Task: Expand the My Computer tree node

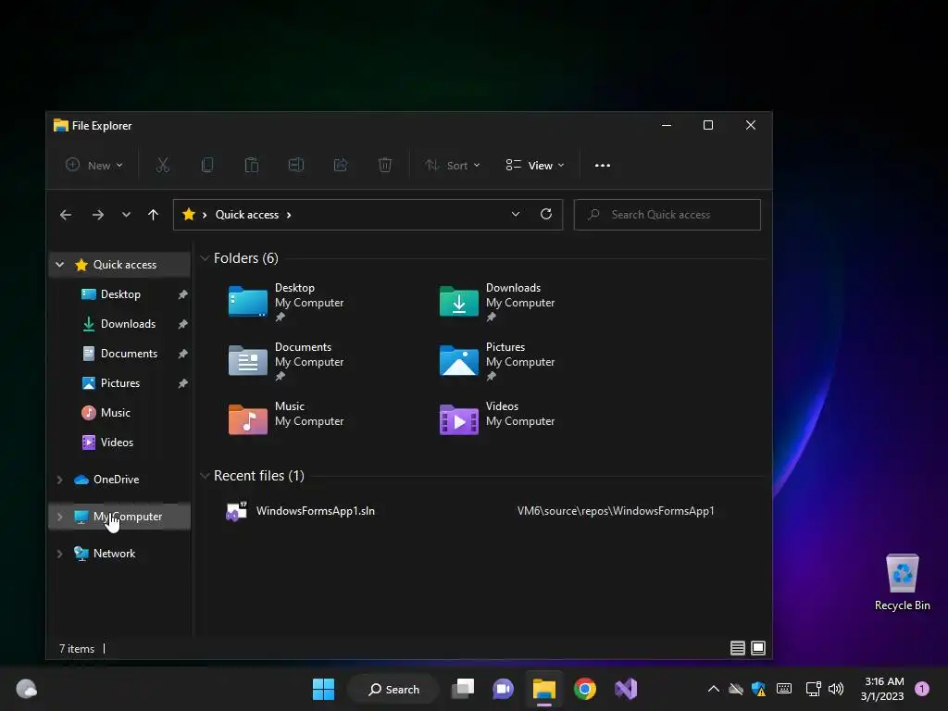Action: (x=60, y=517)
